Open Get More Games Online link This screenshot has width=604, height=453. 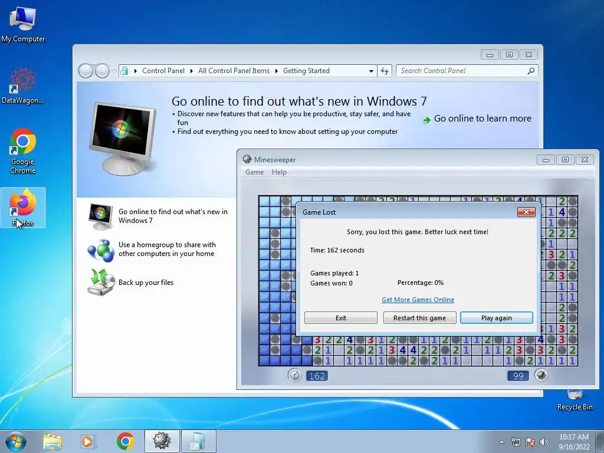[418, 300]
